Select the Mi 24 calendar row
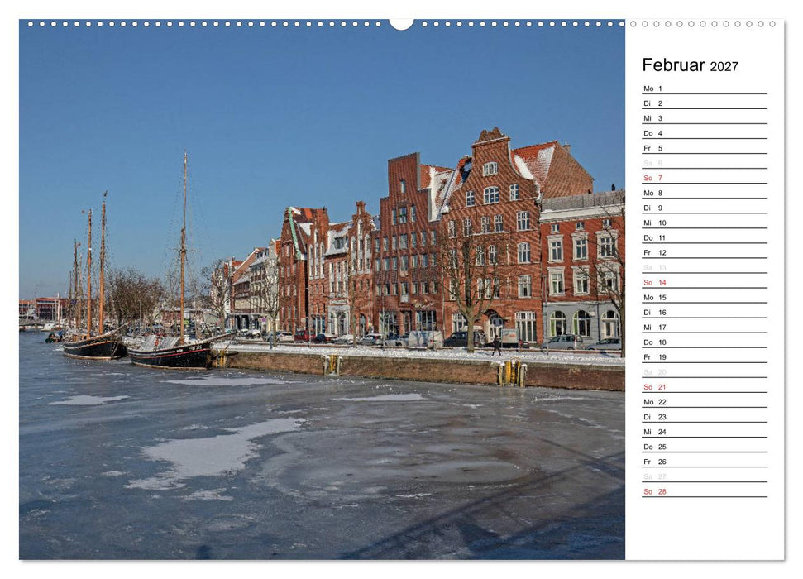The height and width of the screenshot is (579, 803). point(705,432)
